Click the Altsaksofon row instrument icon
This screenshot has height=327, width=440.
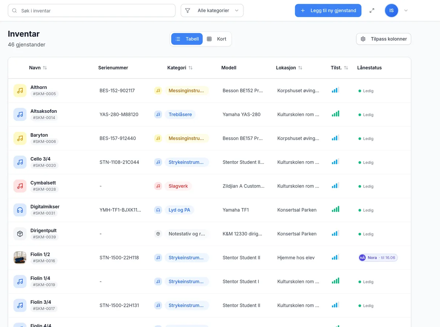click(20, 114)
